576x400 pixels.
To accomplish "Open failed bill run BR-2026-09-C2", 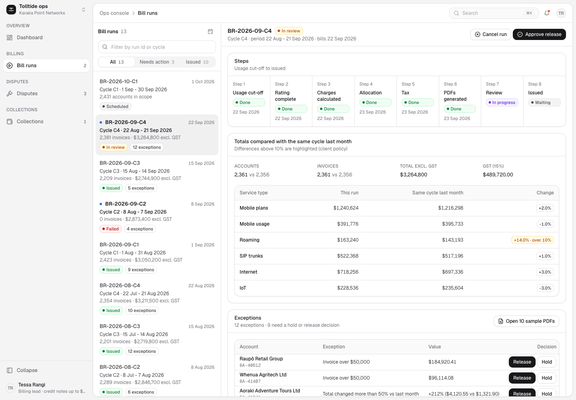I will click(157, 216).
